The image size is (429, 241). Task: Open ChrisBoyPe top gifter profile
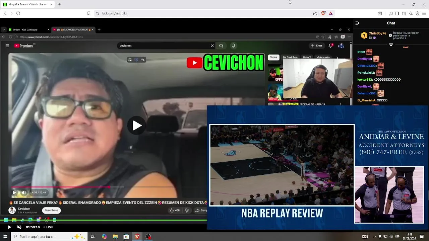(x=377, y=33)
